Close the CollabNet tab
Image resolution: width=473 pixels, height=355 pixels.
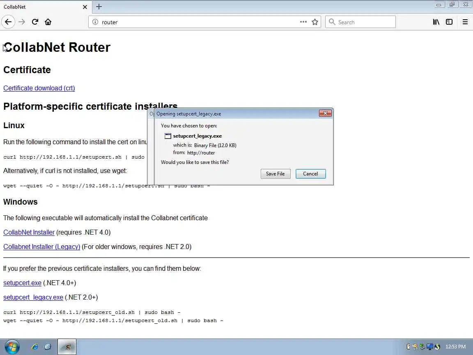(x=85, y=7)
